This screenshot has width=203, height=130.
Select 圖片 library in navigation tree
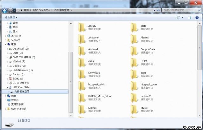point(15,31)
